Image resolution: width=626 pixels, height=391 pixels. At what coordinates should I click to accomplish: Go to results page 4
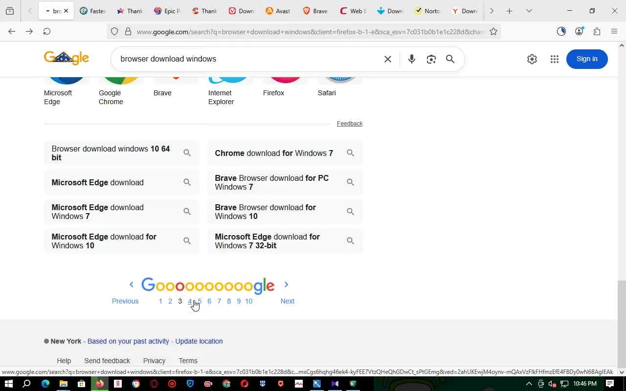[x=190, y=301]
